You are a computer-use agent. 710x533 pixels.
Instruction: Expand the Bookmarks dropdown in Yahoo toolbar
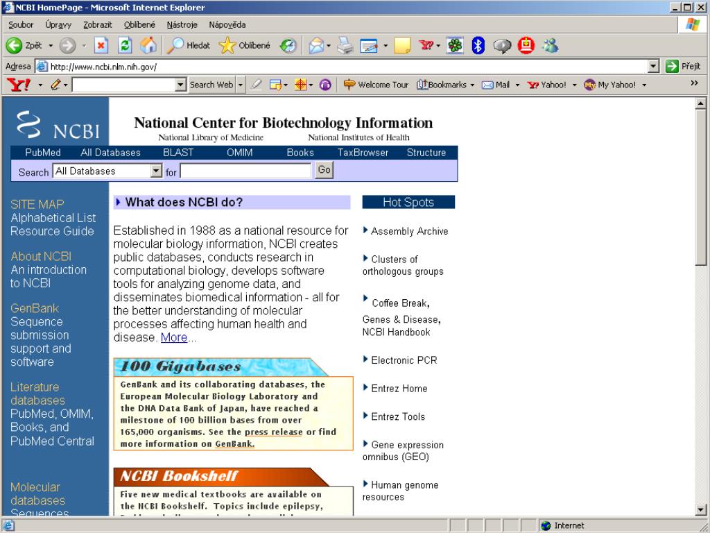472,85
